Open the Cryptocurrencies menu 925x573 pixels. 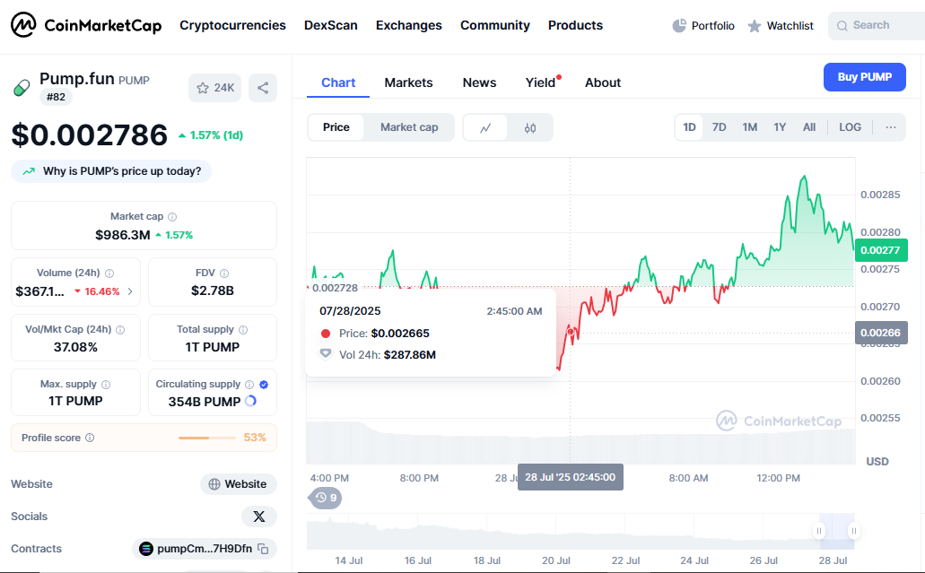[x=232, y=25]
